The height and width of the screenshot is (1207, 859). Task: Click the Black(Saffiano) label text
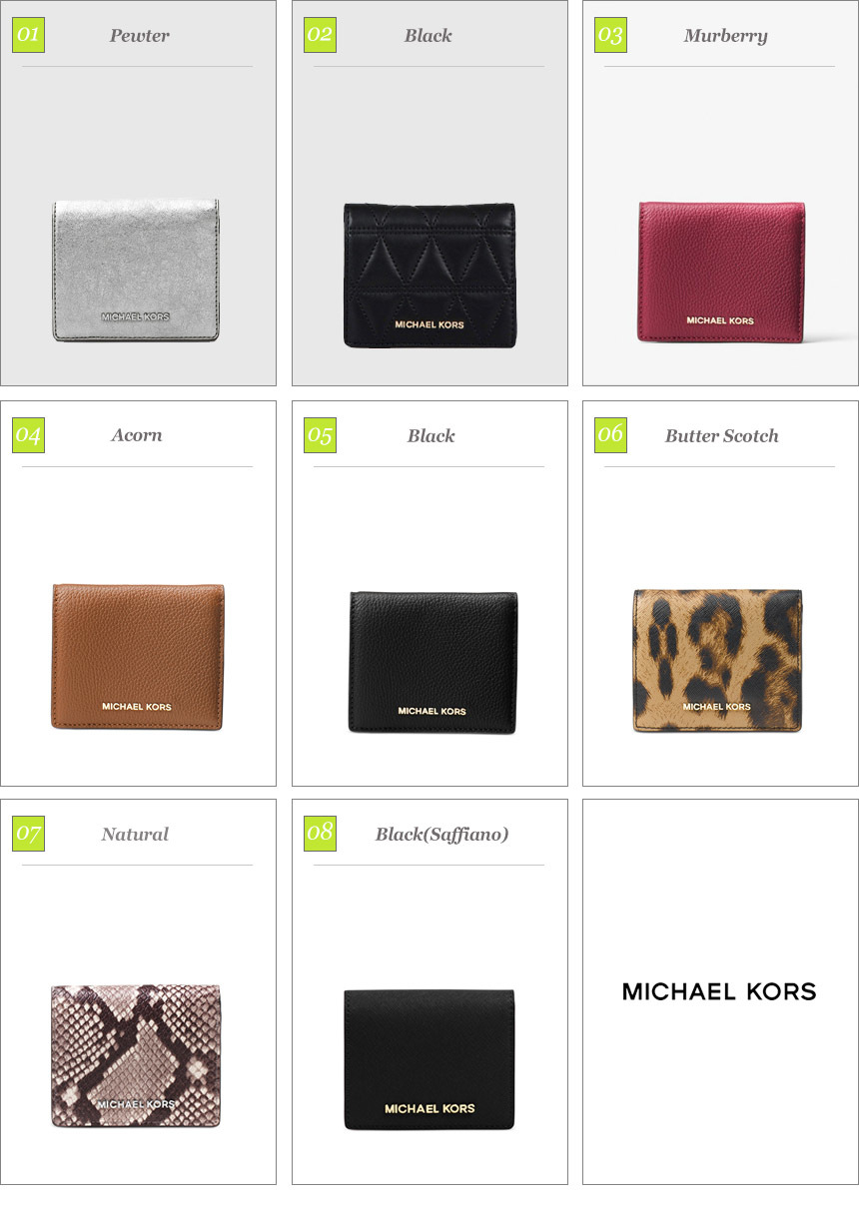click(442, 835)
